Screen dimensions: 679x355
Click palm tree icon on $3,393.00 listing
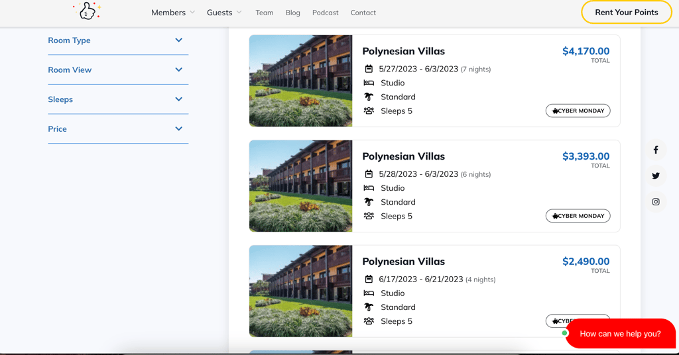[x=369, y=202]
